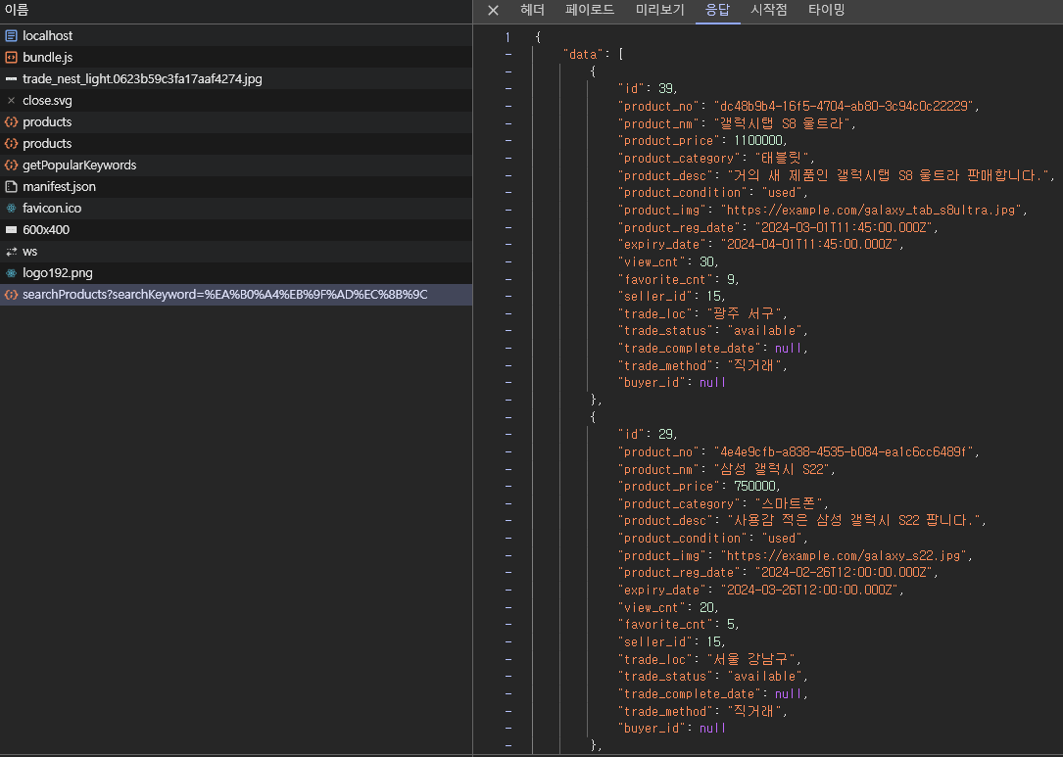Click the date "2024-02-26T12:00:00.000Z"
Screen dimensions: 1063x757
click(x=843, y=573)
